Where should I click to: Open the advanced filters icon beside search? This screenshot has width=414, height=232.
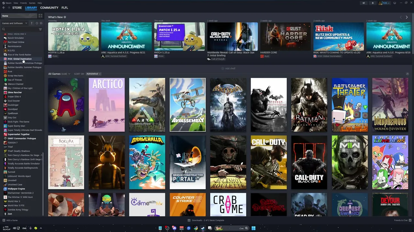pyautogui.click(x=40, y=29)
